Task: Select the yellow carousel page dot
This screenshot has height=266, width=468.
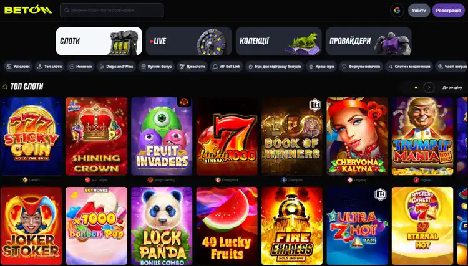Action: [x=416, y=88]
